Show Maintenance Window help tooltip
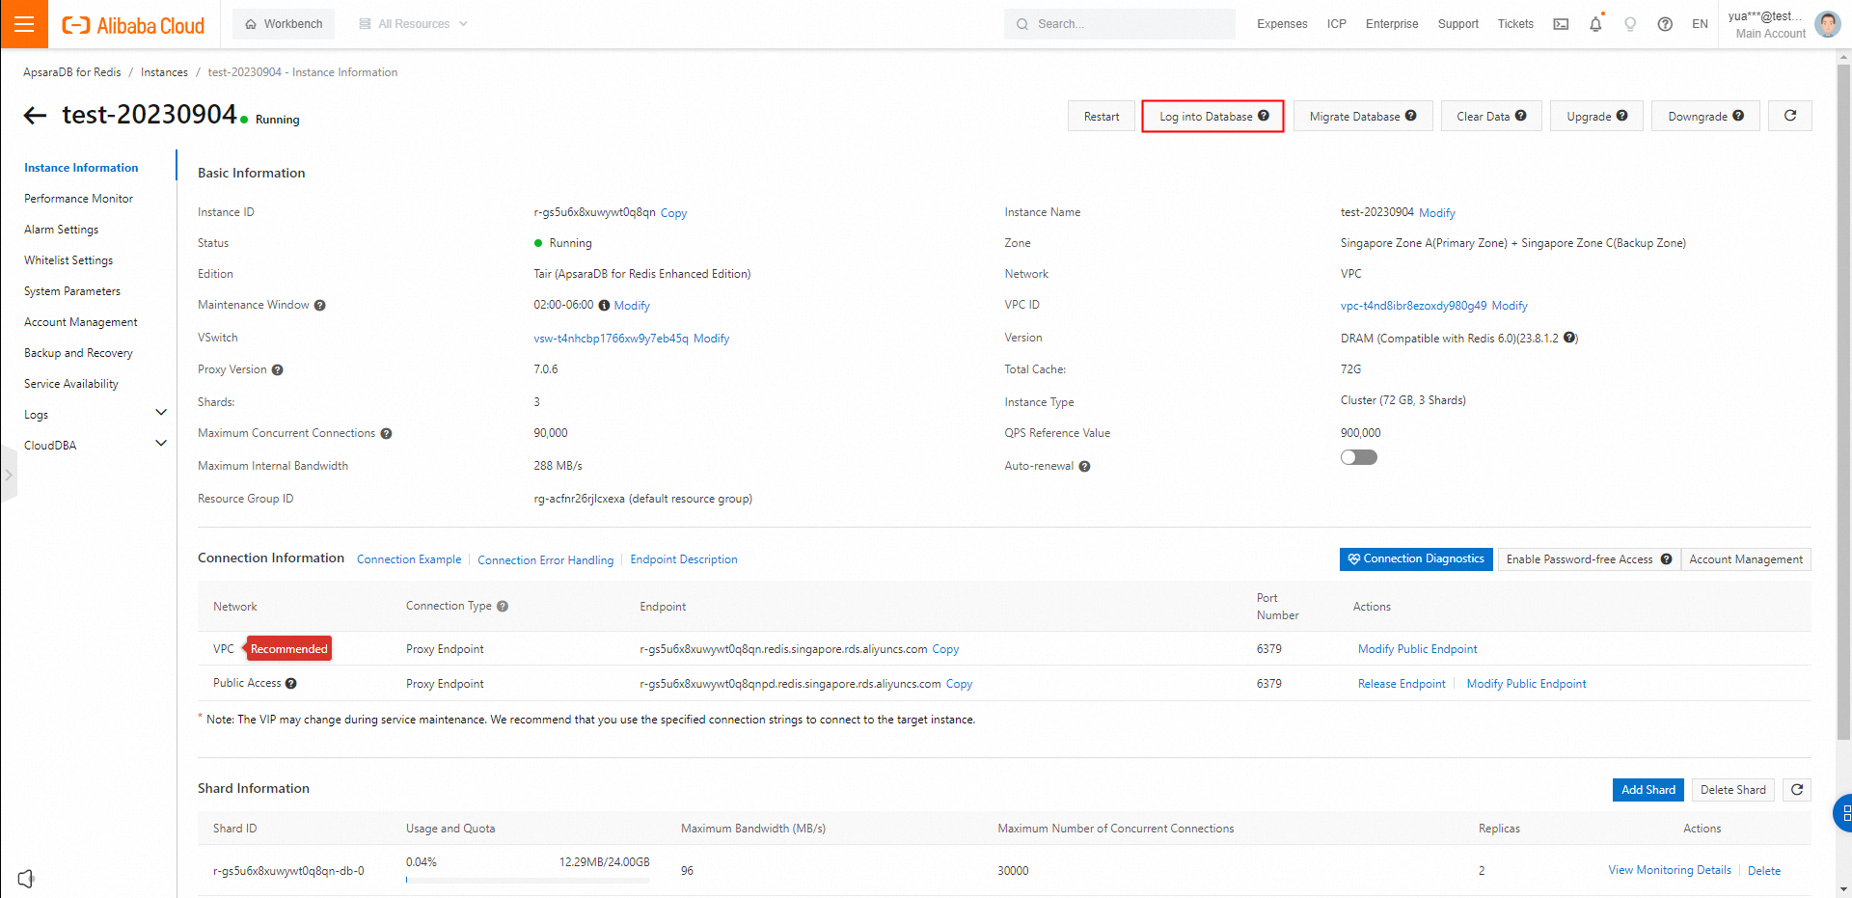The width and height of the screenshot is (1852, 898). (x=320, y=306)
